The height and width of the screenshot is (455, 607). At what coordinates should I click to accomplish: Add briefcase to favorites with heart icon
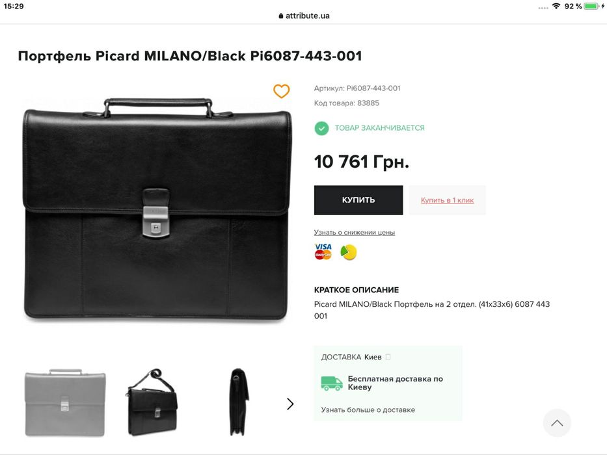tap(281, 92)
